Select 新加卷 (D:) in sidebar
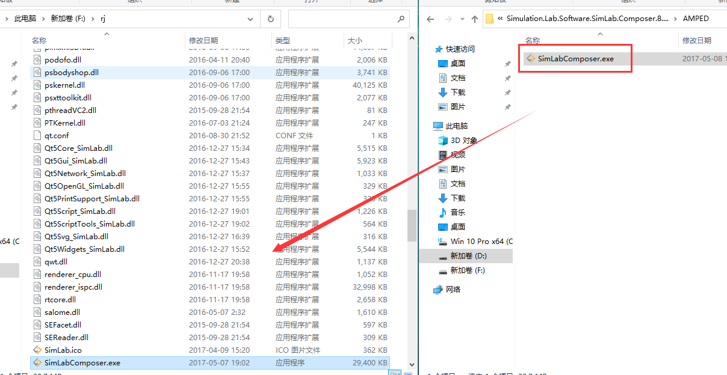Screen dimensions: 727x375 point(469,255)
